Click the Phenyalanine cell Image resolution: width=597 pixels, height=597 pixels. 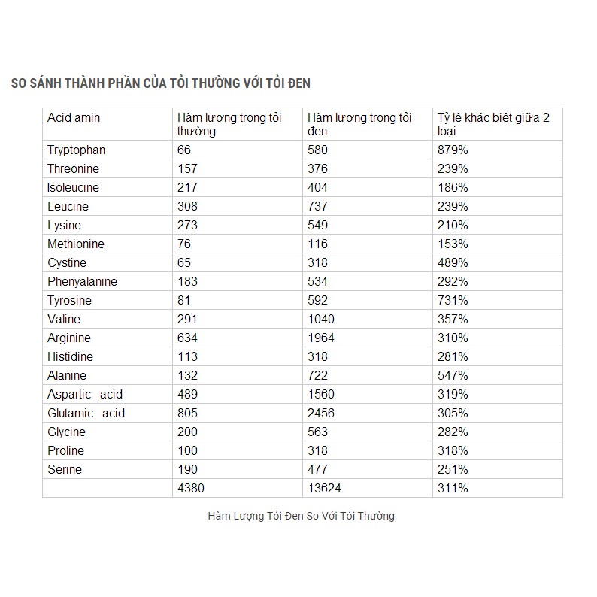pos(82,281)
